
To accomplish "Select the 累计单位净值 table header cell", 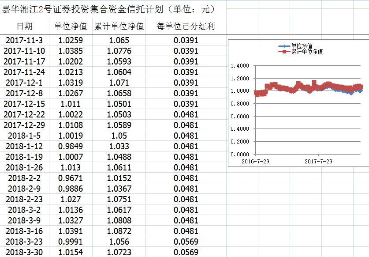I will [119, 26].
